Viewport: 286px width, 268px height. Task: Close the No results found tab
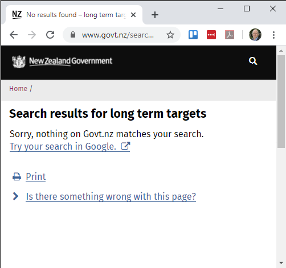(x=133, y=15)
